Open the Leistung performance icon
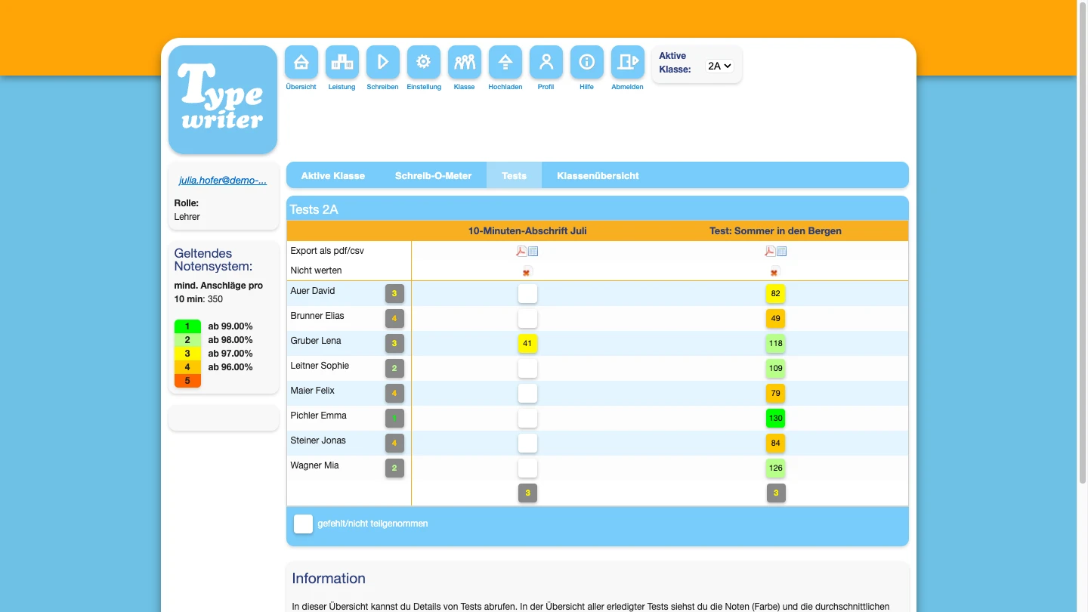 click(342, 62)
